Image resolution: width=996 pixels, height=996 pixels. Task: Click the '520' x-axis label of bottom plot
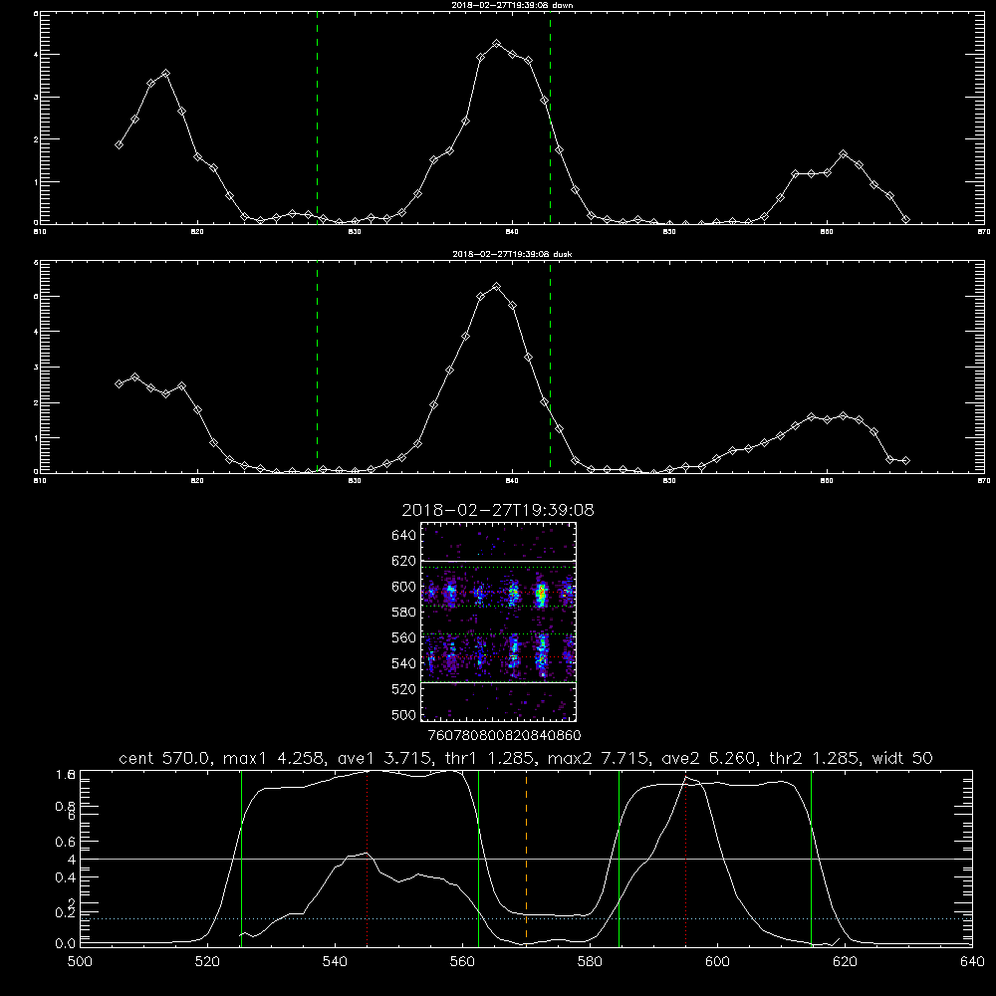click(207, 962)
